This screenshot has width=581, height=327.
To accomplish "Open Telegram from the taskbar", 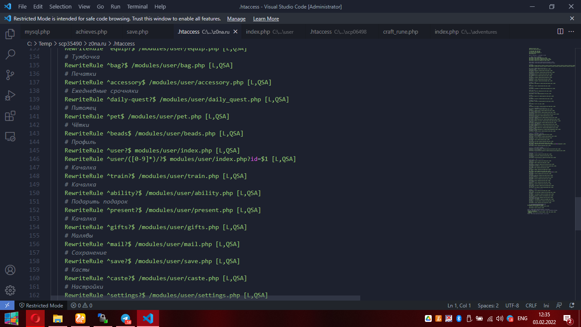I will (125, 318).
